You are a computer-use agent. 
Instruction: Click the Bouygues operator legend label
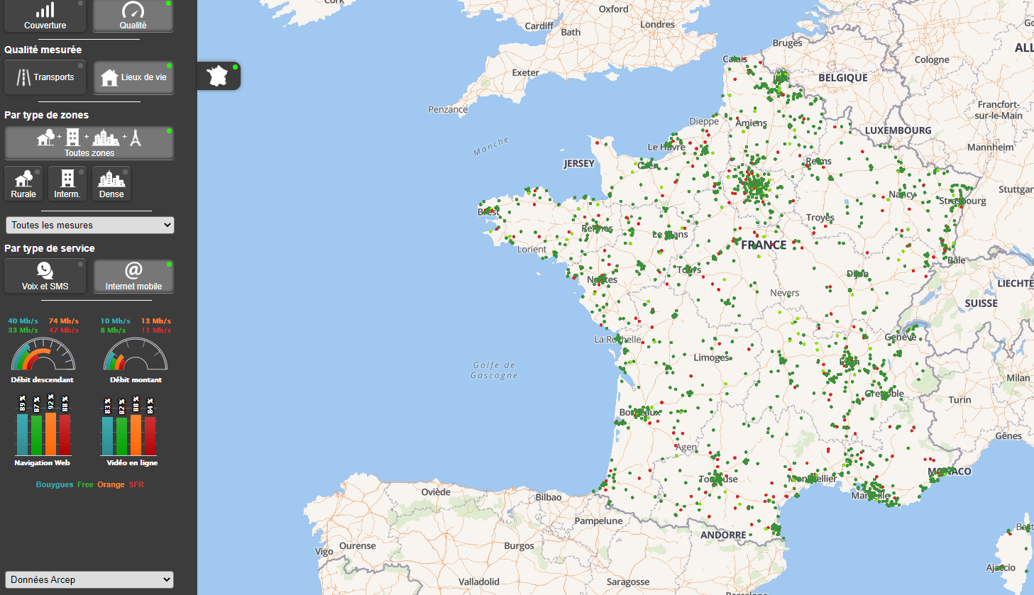[55, 484]
